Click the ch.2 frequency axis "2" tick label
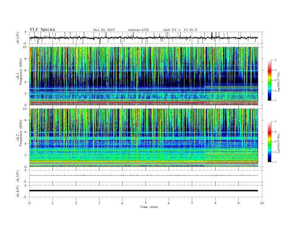295x228 pixels. coord(26,155)
